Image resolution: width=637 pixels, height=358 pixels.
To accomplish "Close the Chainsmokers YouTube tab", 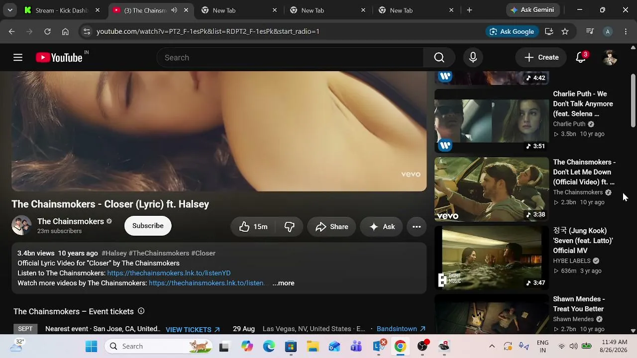I will (x=186, y=10).
